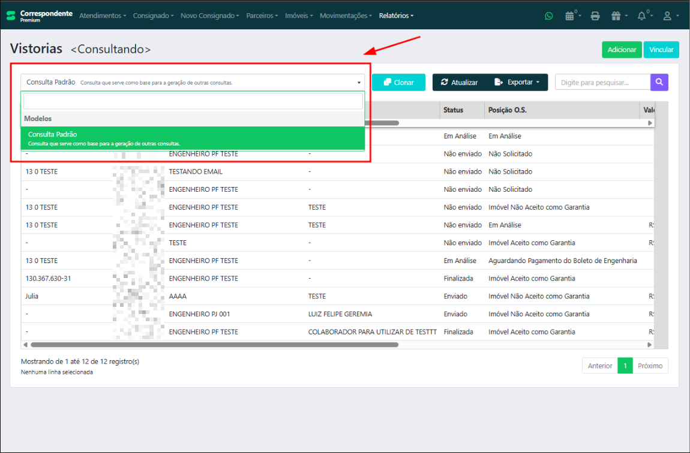
Task: Click the Correspondente Premium logo
Action: coord(40,16)
